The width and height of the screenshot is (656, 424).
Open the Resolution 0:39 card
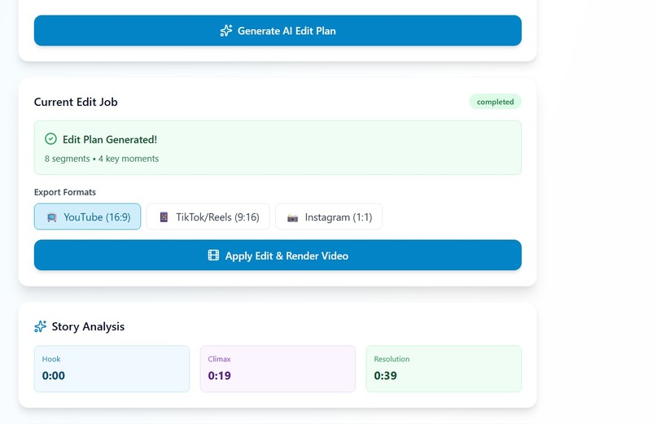444,369
